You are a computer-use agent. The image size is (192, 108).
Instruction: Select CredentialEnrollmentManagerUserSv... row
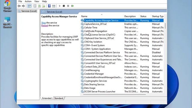click(122, 77)
